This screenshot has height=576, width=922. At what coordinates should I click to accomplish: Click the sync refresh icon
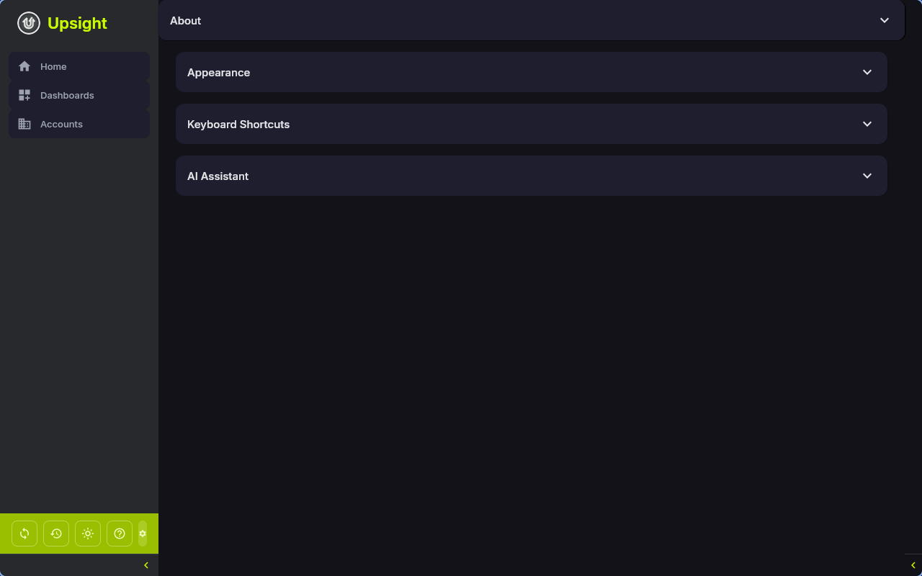[x=24, y=533]
